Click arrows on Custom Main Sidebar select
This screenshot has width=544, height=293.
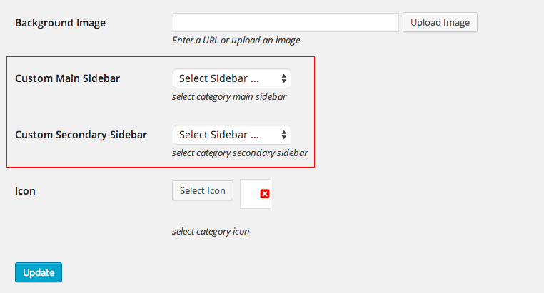click(285, 78)
